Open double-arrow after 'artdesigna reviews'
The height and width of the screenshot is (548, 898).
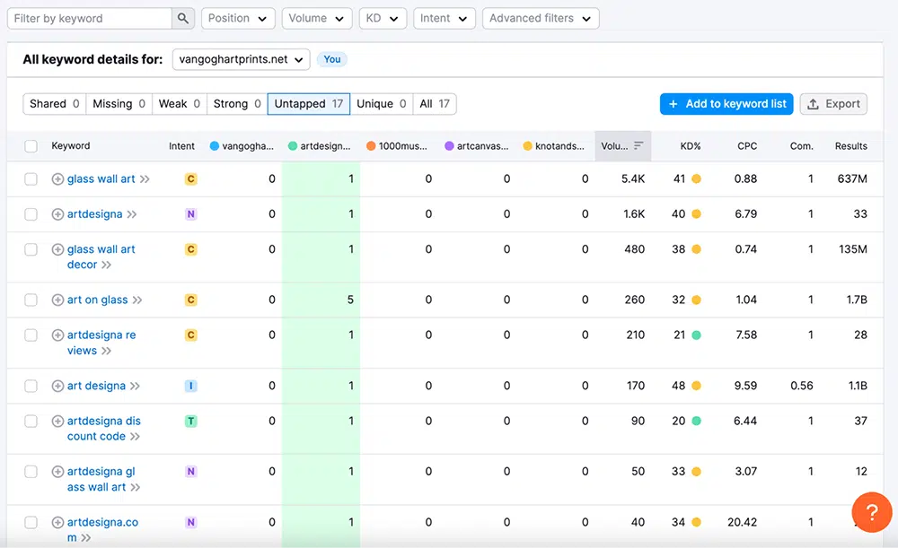click(x=106, y=351)
